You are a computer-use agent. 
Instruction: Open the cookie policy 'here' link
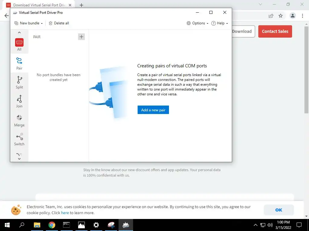tap(65, 213)
